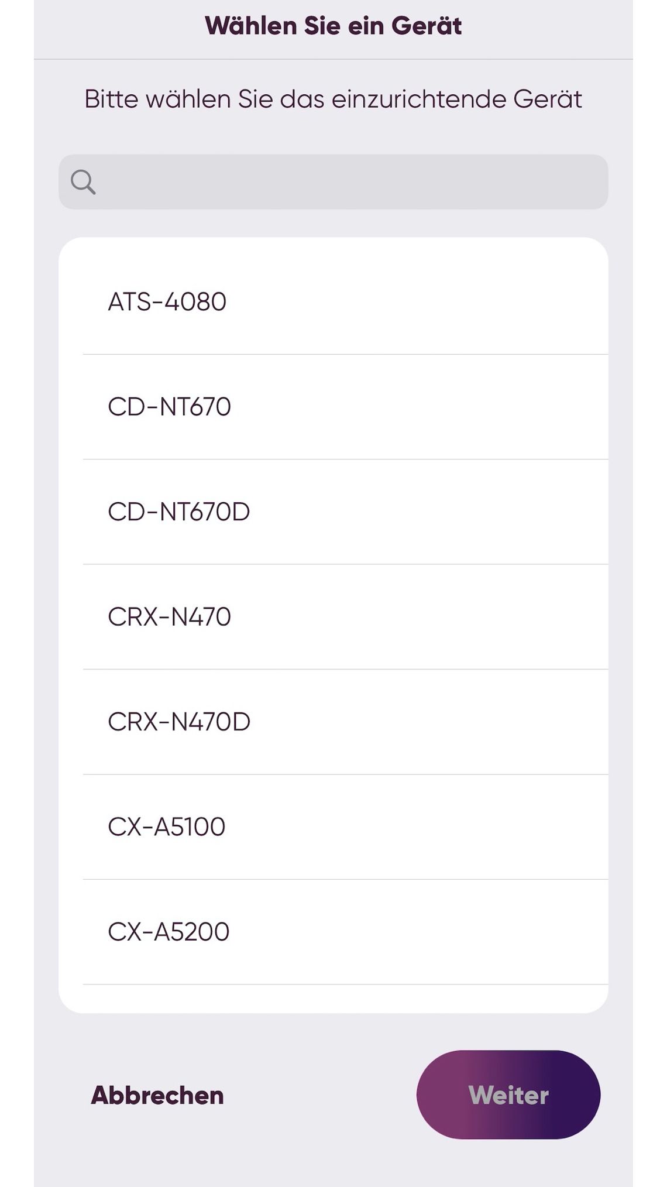Viewport: 667px width, 1187px height.
Task: Tap the magnifying glass search icon
Action: click(83, 182)
